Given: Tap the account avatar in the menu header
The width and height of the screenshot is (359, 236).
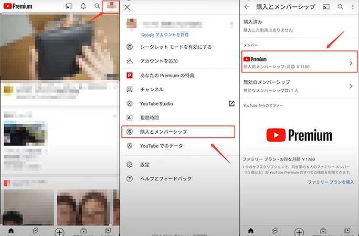Looking at the screenshot, I should tap(131, 24).
